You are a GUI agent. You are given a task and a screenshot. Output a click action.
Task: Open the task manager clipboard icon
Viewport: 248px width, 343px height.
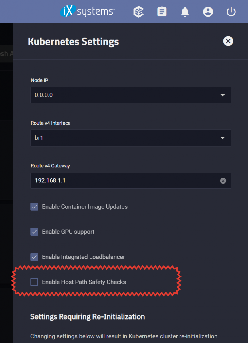[x=162, y=12]
